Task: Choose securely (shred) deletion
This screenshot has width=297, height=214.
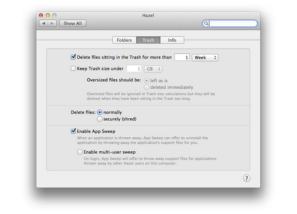Action: click(x=100, y=119)
